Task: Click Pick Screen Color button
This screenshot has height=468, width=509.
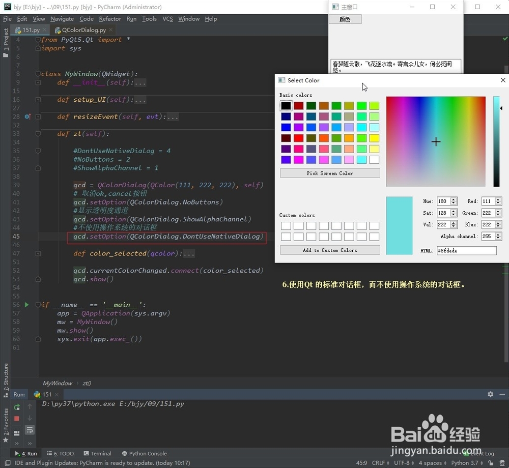Action: pos(330,173)
